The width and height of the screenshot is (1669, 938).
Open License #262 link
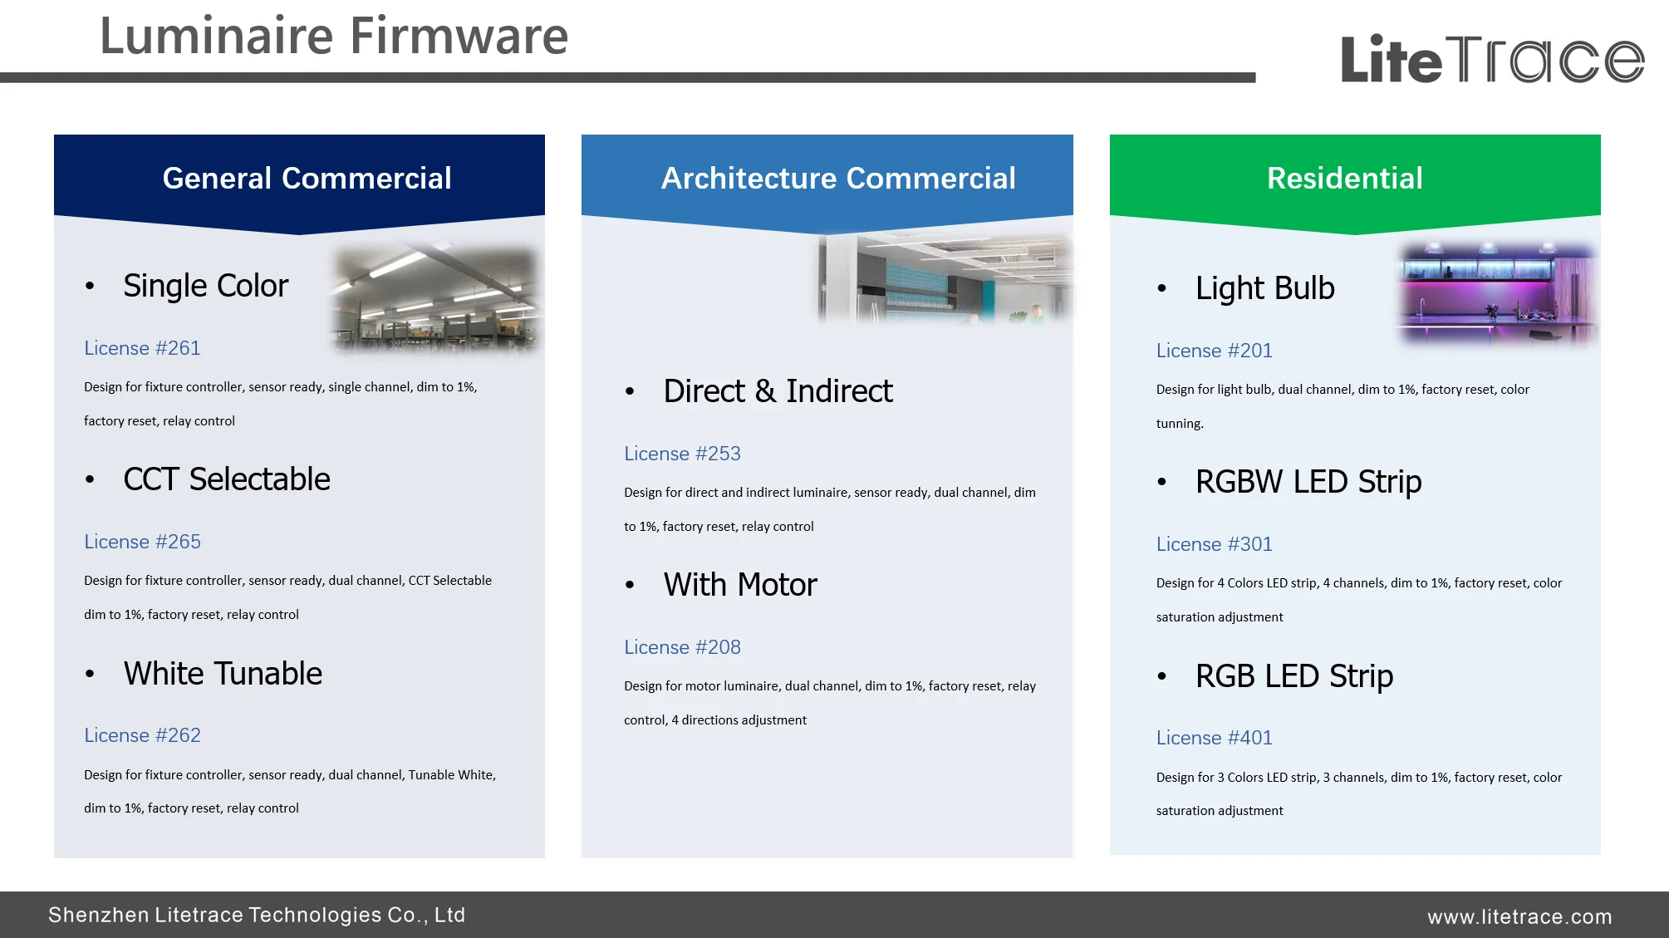pos(142,735)
